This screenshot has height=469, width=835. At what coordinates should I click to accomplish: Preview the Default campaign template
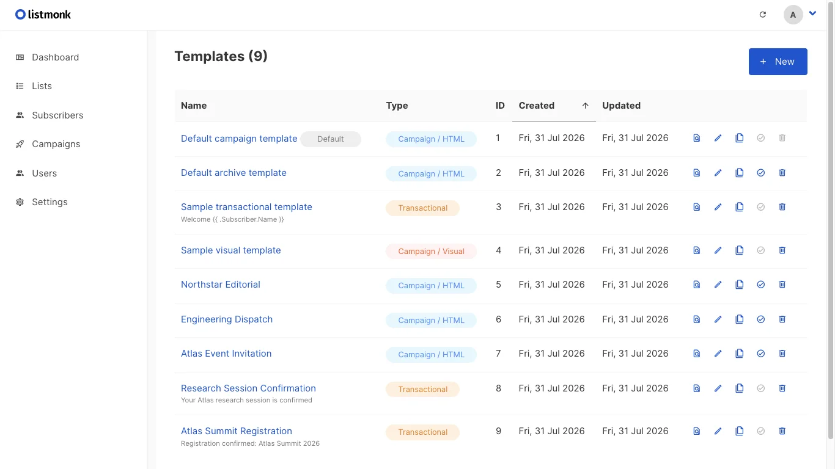[x=697, y=138]
